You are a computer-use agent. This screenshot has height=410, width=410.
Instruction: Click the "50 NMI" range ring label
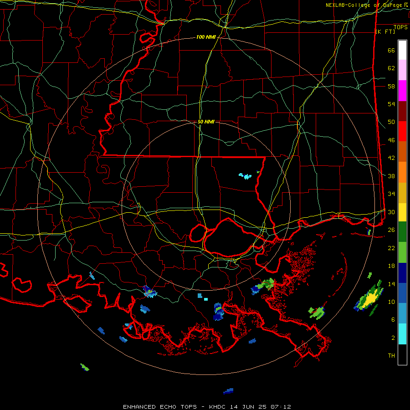(206, 122)
